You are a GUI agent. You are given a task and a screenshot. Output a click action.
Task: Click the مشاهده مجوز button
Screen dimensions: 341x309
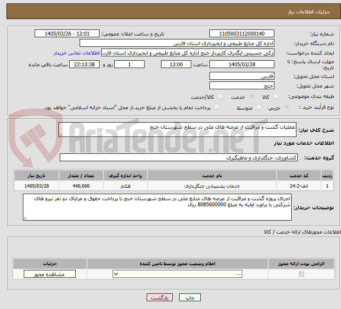coord(50,274)
